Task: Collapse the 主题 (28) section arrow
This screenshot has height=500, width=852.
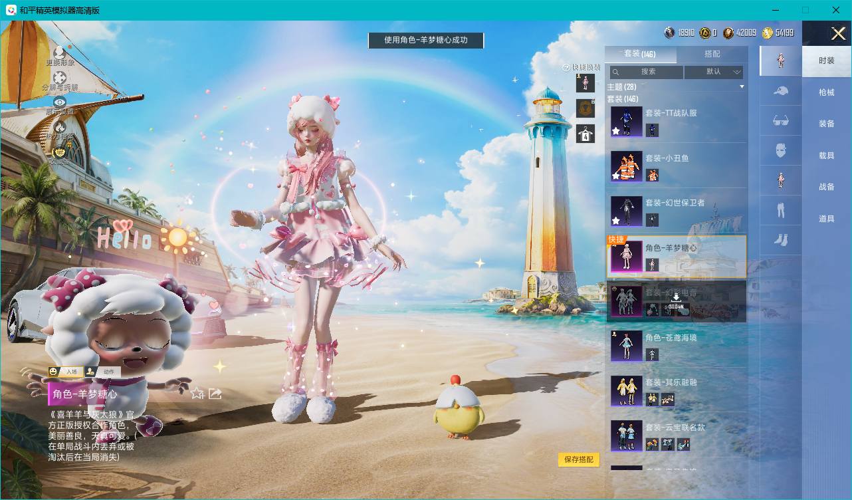Action: tap(742, 87)
